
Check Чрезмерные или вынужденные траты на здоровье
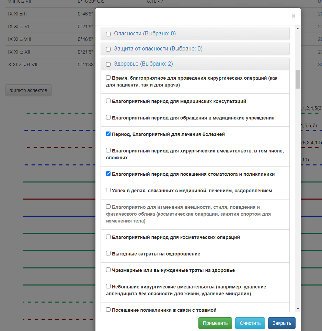tap(108, 270)
